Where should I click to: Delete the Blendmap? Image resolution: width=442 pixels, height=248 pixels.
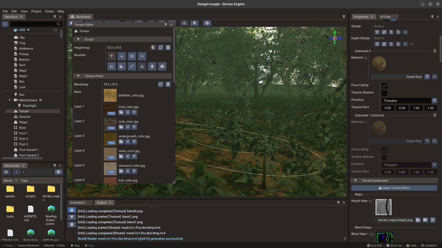coord(168,84)
